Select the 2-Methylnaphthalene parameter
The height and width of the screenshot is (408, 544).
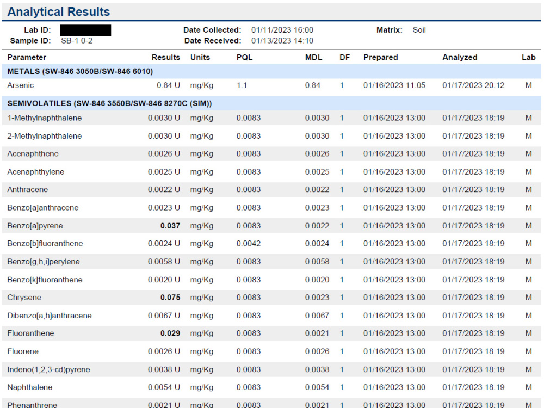coord(45,136)
